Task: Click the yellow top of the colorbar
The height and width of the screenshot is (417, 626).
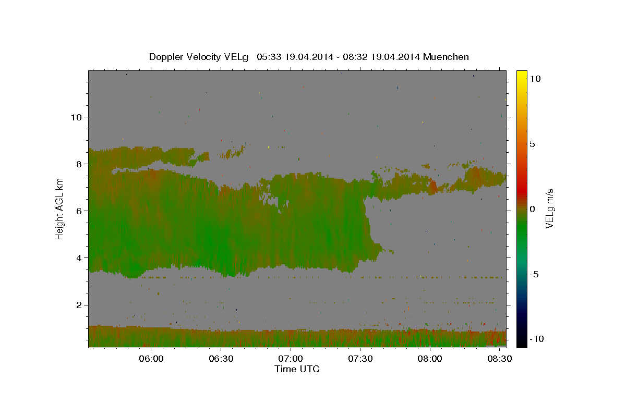Action: click(521, 76)
